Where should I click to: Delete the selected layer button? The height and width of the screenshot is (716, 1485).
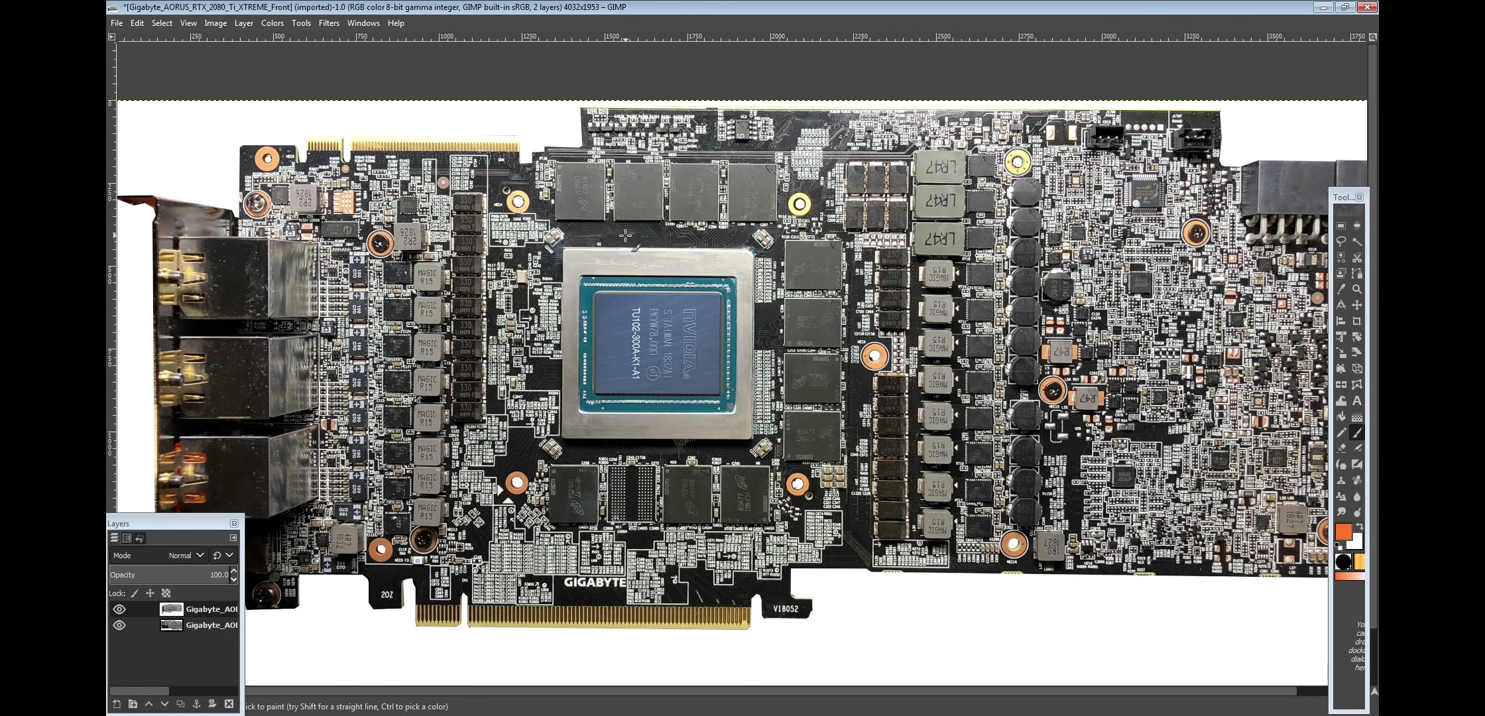pyautogui.click(x=229, y=704)
